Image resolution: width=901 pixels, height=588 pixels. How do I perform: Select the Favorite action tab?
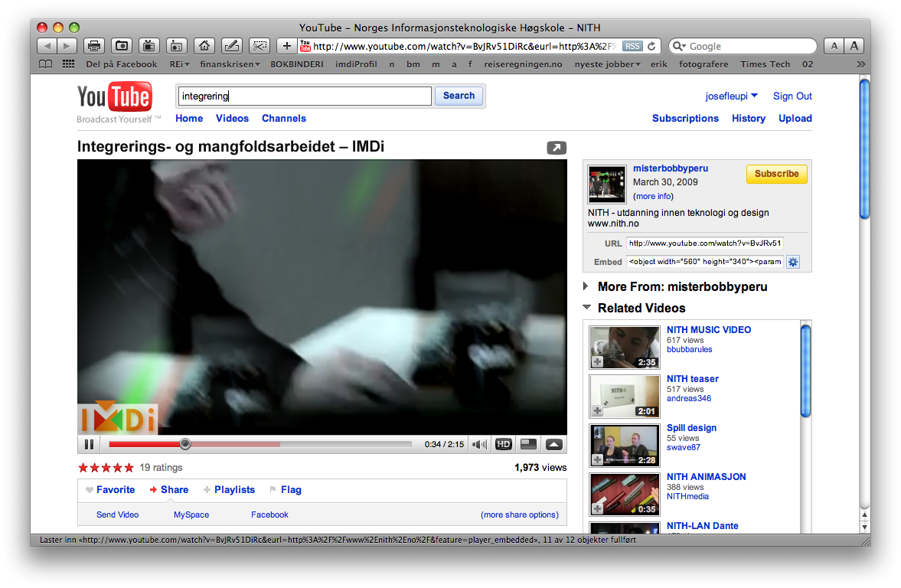[110, 490]
